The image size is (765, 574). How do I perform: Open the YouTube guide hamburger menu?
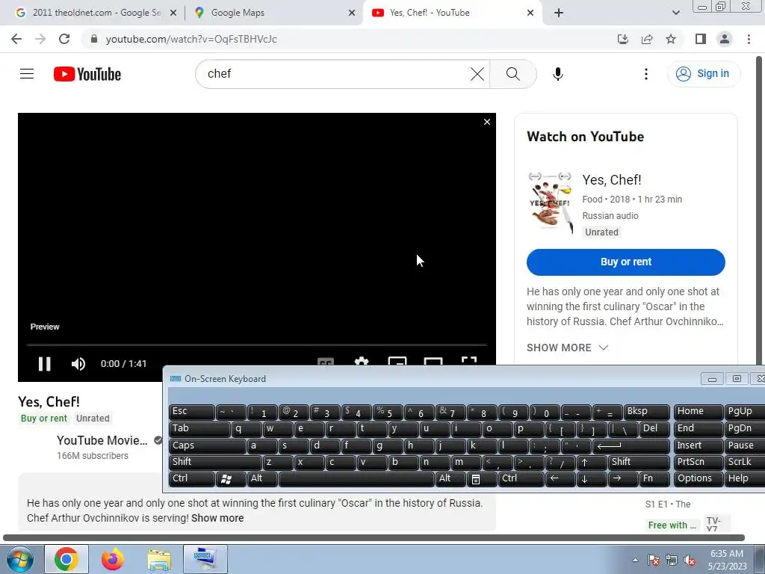pyautogui.click(x=27, y=74)
